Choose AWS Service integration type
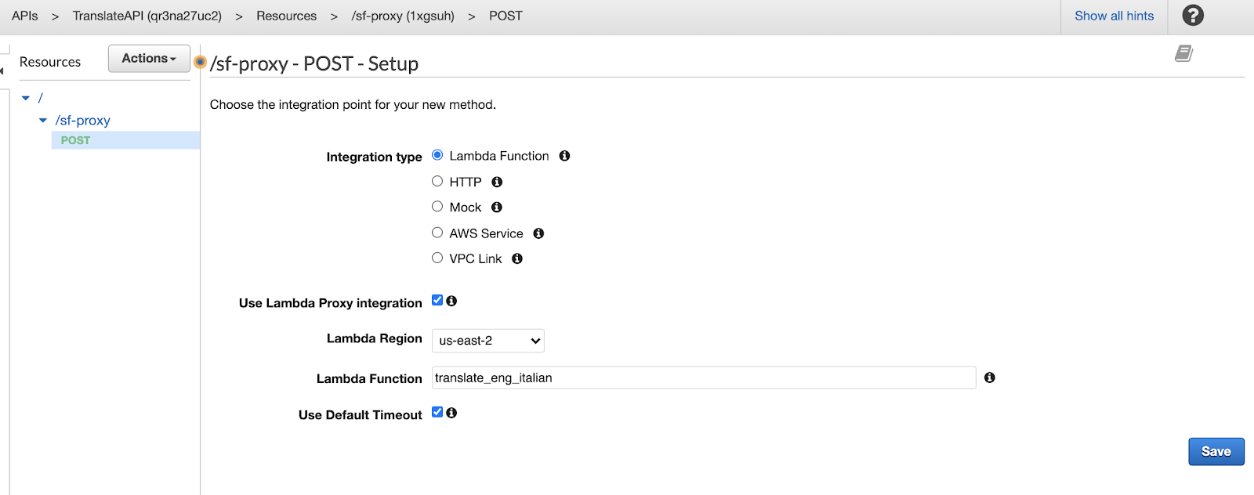This screenshot has height=495, width=1254. coord(437,233)
